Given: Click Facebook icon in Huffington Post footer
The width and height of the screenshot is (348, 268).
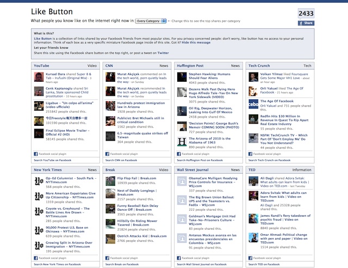Looking at the screenshot, I should pyautogui.click(x=179, y=154).
